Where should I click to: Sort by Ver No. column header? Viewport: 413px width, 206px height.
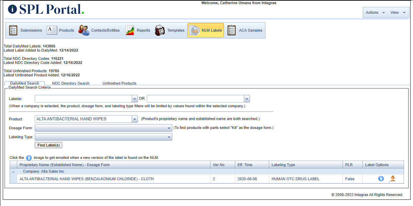(222, 165)
